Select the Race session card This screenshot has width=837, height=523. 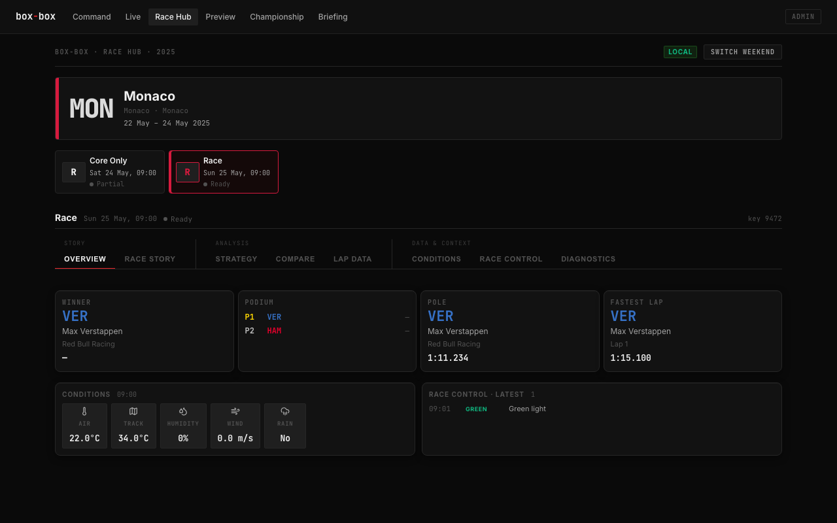pyautogui.click(x=224, y=172)
